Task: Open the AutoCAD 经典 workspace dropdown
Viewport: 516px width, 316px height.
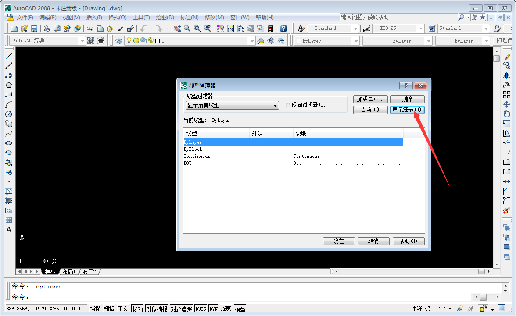Action: click(82, 40)
